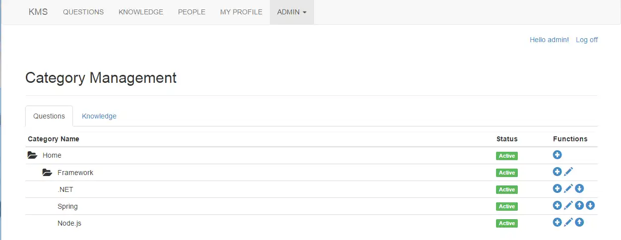
Task: Select the Questions tab
Action: tap(49, 116)
